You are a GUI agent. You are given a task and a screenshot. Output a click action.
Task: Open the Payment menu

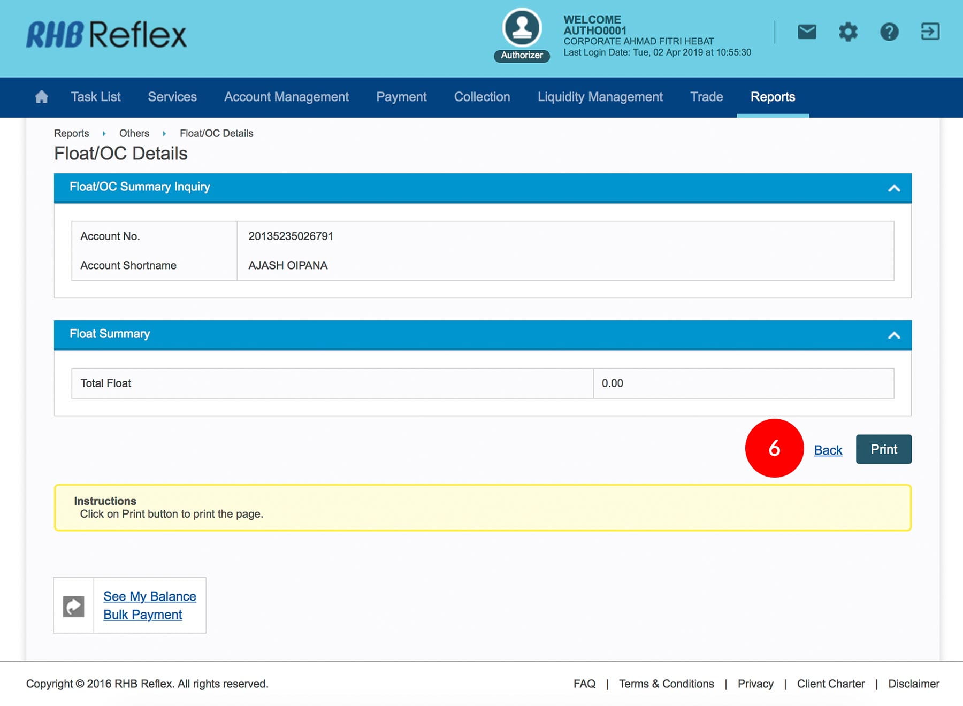tap(401, 97)
